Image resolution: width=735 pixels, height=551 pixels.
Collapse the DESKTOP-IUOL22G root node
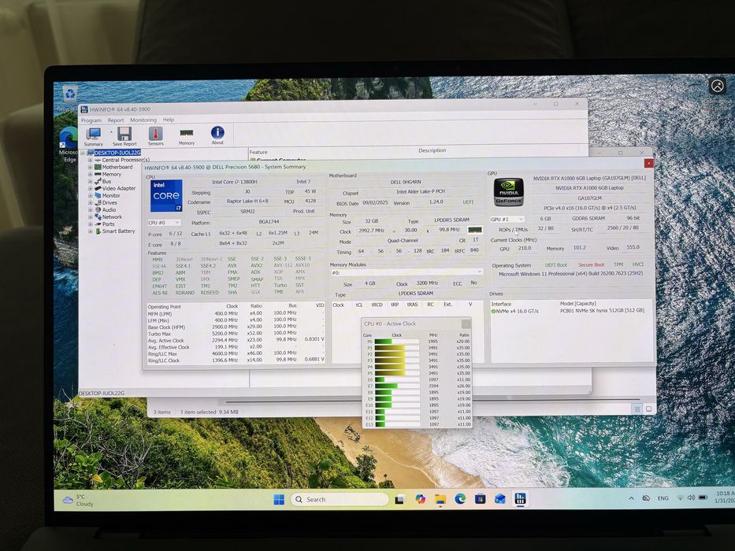83,153
